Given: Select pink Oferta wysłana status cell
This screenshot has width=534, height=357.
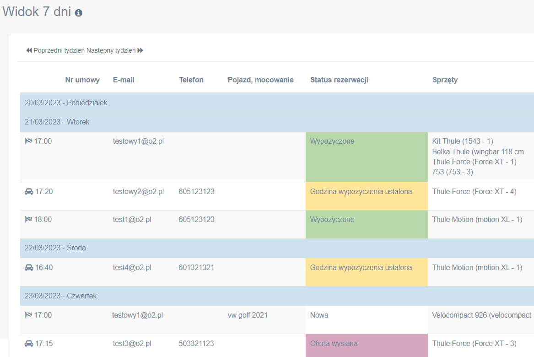Looking at the screenshot, I should (x=366, y=345).
